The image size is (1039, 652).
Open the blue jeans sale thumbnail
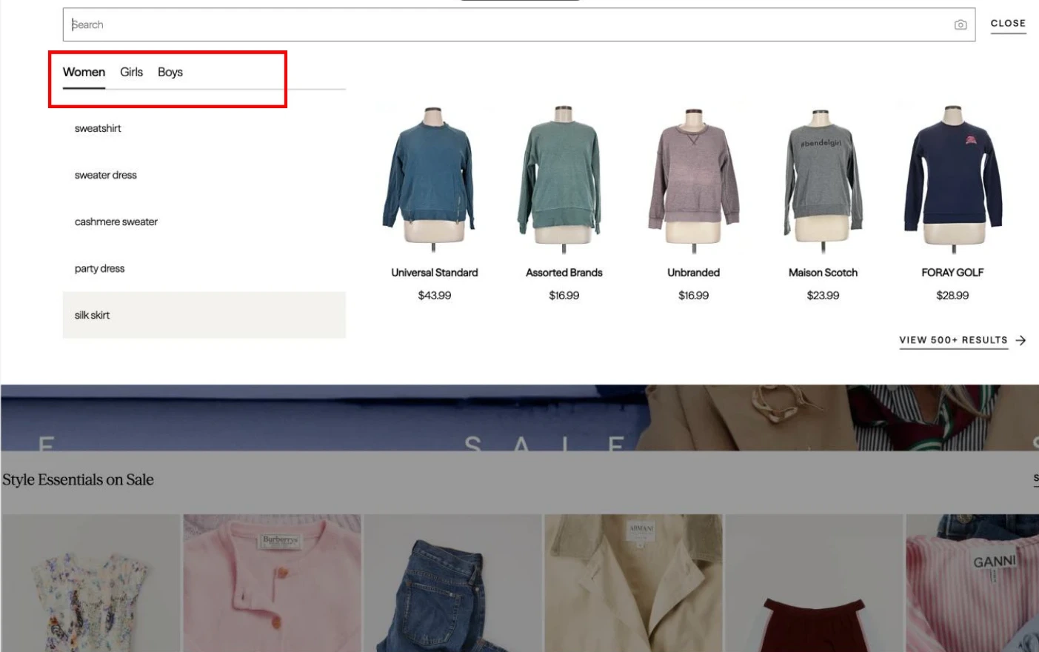453,583
